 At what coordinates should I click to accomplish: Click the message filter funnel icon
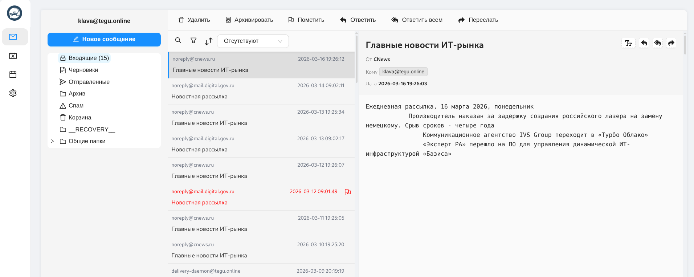[193, 41]
